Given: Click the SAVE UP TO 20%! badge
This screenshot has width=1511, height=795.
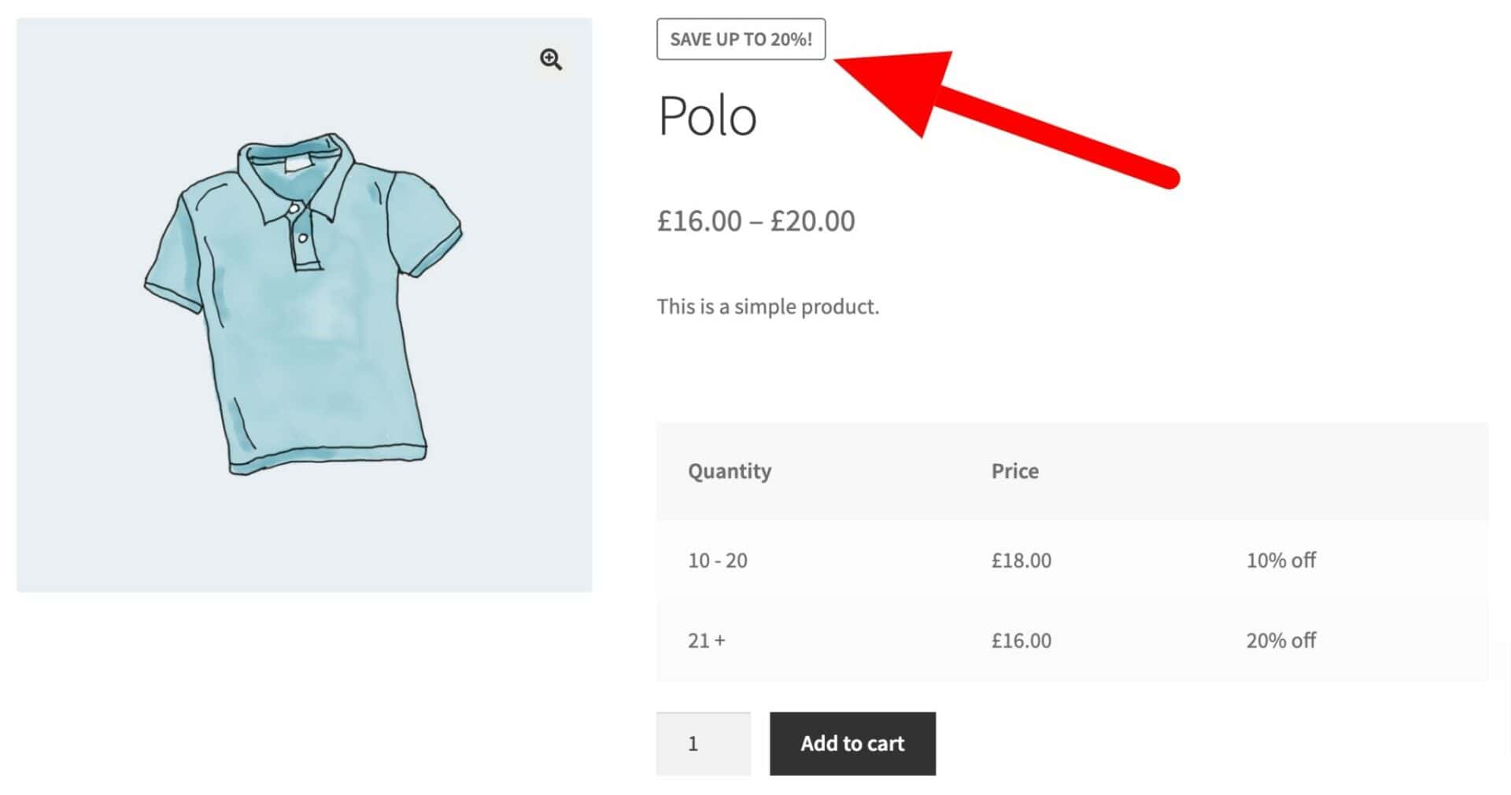Looking at the screenshot, I should pos(741,39).
